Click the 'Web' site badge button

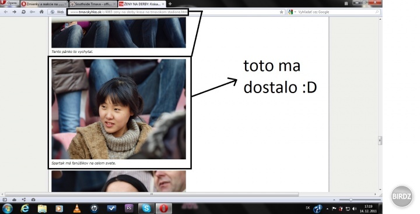(x=57, y=12)
